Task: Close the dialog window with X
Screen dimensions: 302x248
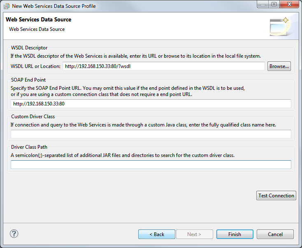Action: [289, 4]
